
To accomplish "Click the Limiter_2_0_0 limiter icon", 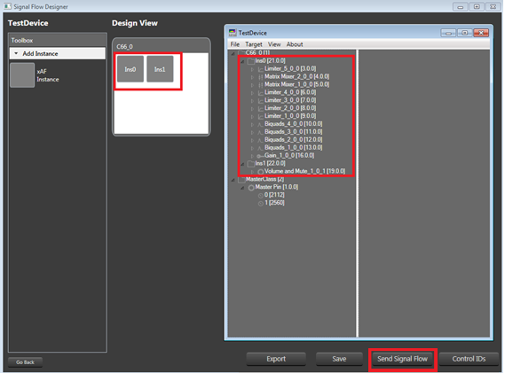I will pos(261,109).
